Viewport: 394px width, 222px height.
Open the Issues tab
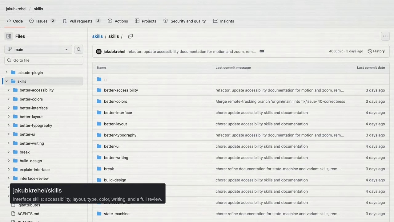[42, 21]
